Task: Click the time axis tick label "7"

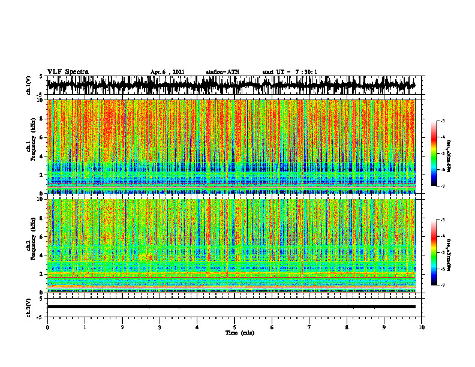Action: (x=309, y=327)
